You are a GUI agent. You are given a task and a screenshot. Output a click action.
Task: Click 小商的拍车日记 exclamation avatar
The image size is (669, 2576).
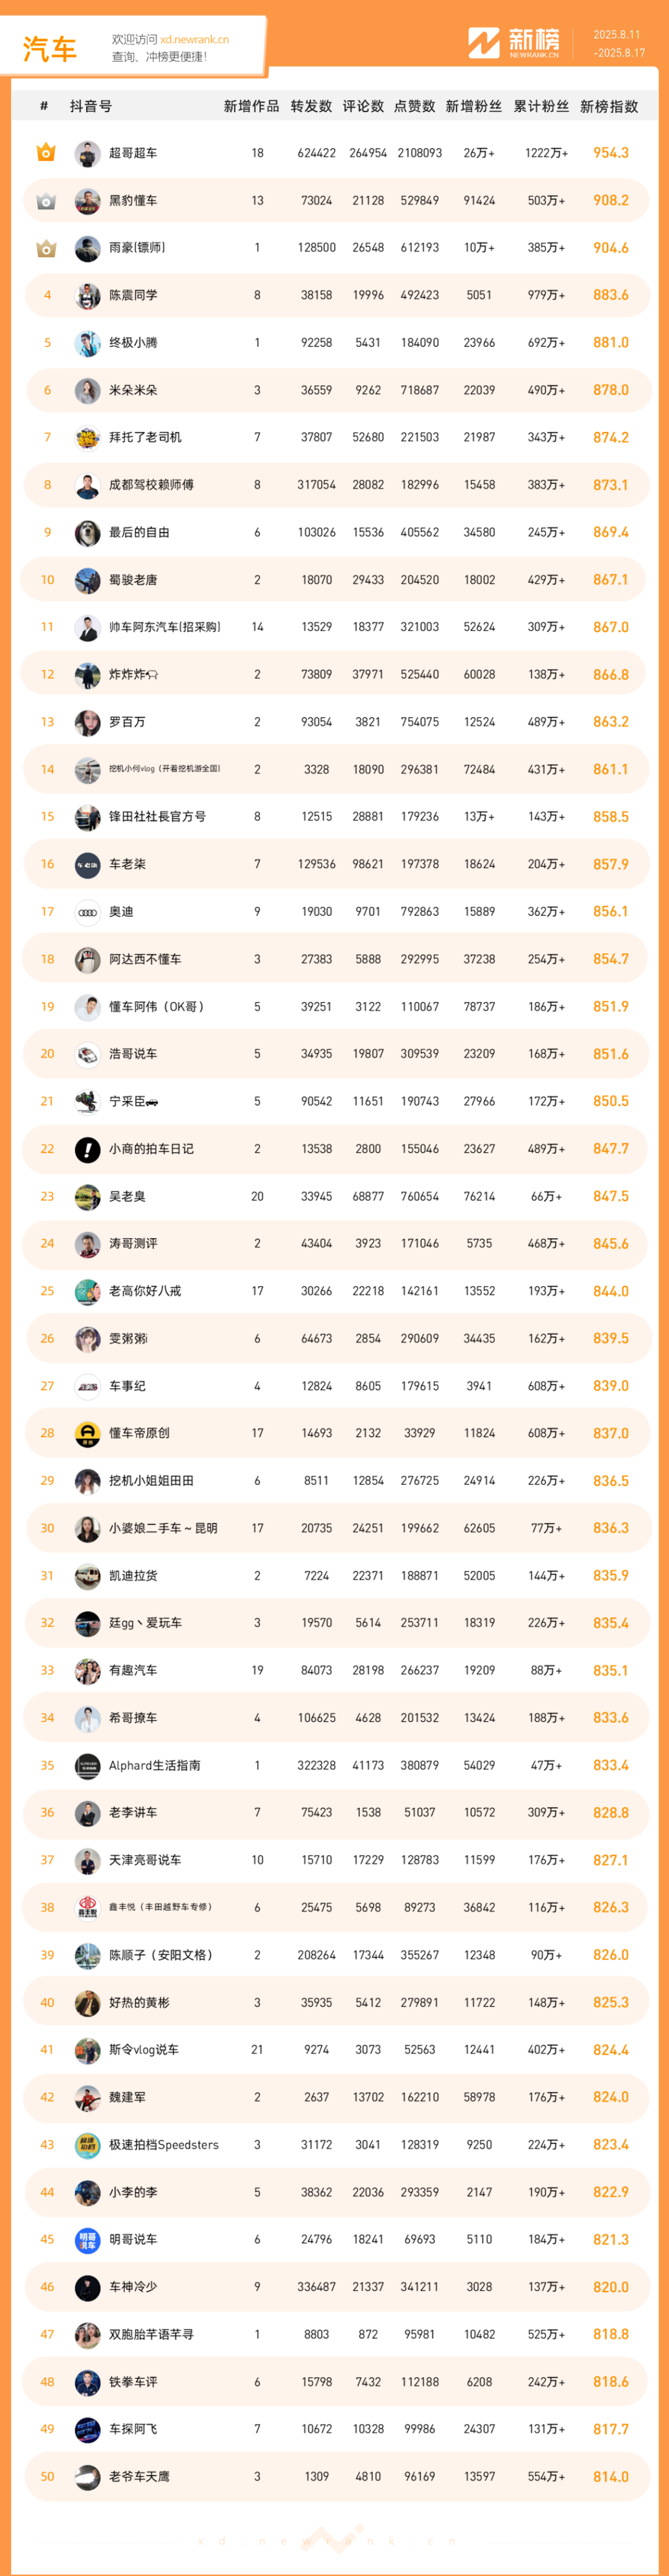[x=87, y=1149]
